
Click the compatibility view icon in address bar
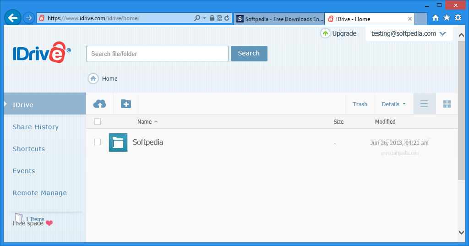(219, 18)
